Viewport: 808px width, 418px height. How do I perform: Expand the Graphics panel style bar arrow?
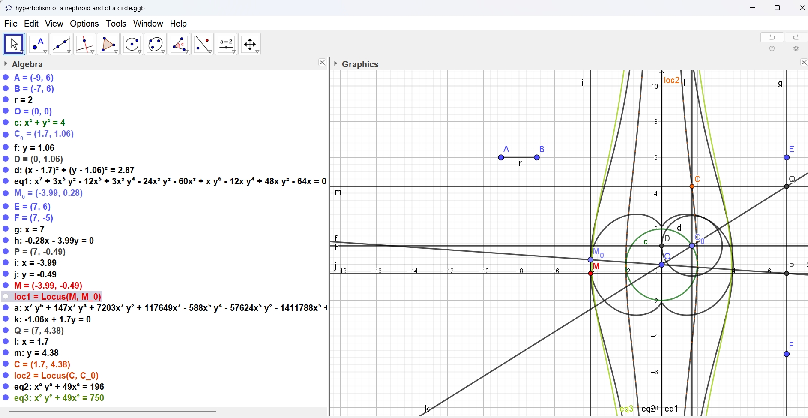tap(335, 64)
